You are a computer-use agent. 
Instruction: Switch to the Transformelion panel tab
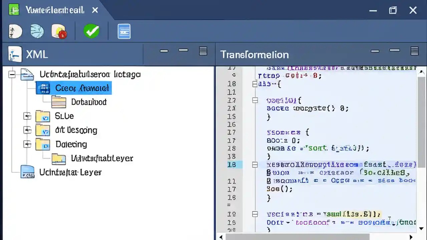pos(255,54)
